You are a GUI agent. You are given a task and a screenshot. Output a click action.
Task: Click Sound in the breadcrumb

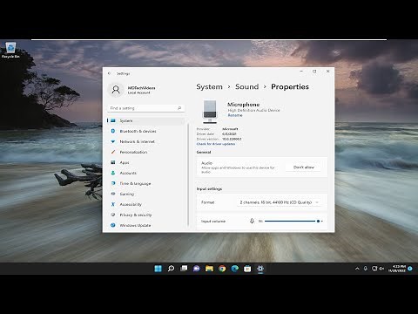(247, 86)
